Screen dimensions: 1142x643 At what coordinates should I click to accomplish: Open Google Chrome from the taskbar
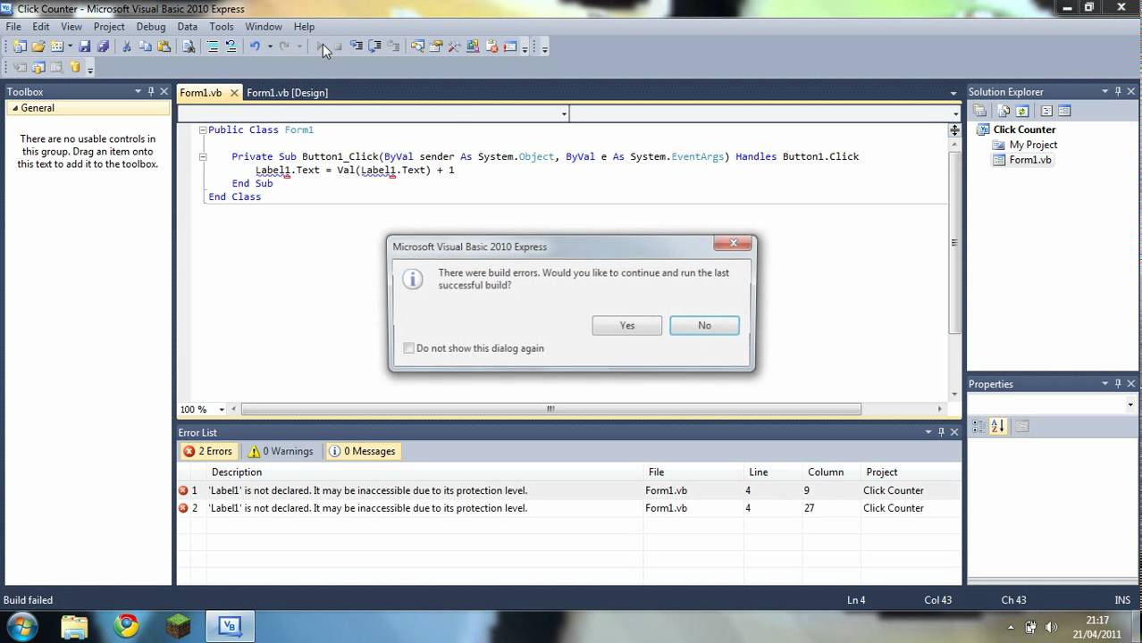126,626
